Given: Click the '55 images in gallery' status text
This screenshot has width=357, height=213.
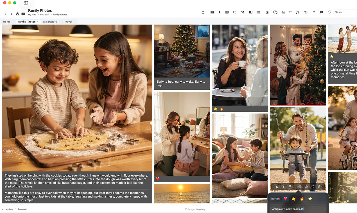Looking at the screenshot, I should tap(195, 209).
